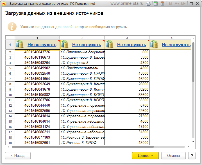The width and height of the screenshot is (202, 165).
Task: Select price cell 16200
Action: 127,79
